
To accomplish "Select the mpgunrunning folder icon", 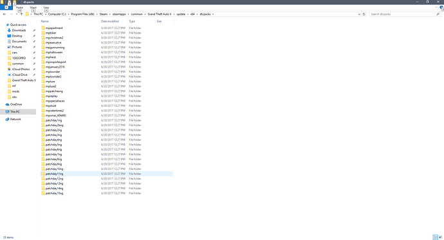I will click(x=43, y=47).
